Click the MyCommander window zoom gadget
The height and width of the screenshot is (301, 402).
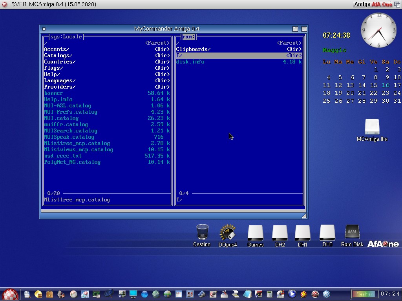pyautogui.click(x=295, y=29)
